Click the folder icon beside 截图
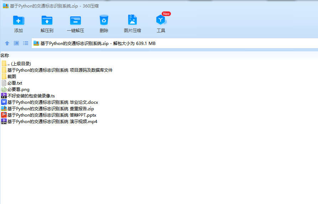This screenshot has width=318, height=204. pyautogui.click(x=4, y=76)
